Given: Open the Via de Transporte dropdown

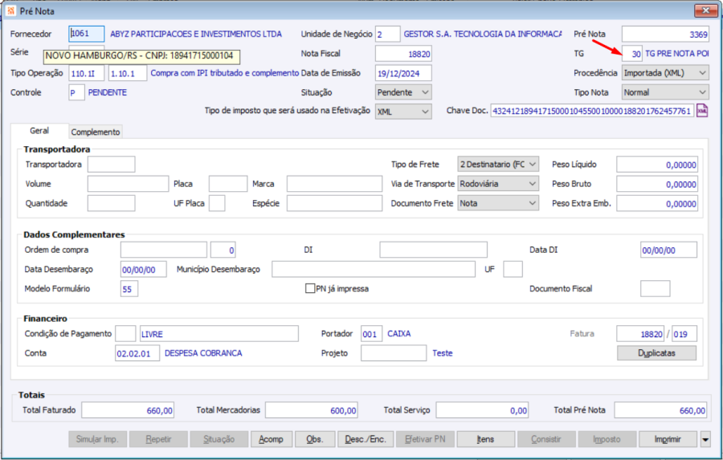Looking at the screenshot, I should pos(532,184).
